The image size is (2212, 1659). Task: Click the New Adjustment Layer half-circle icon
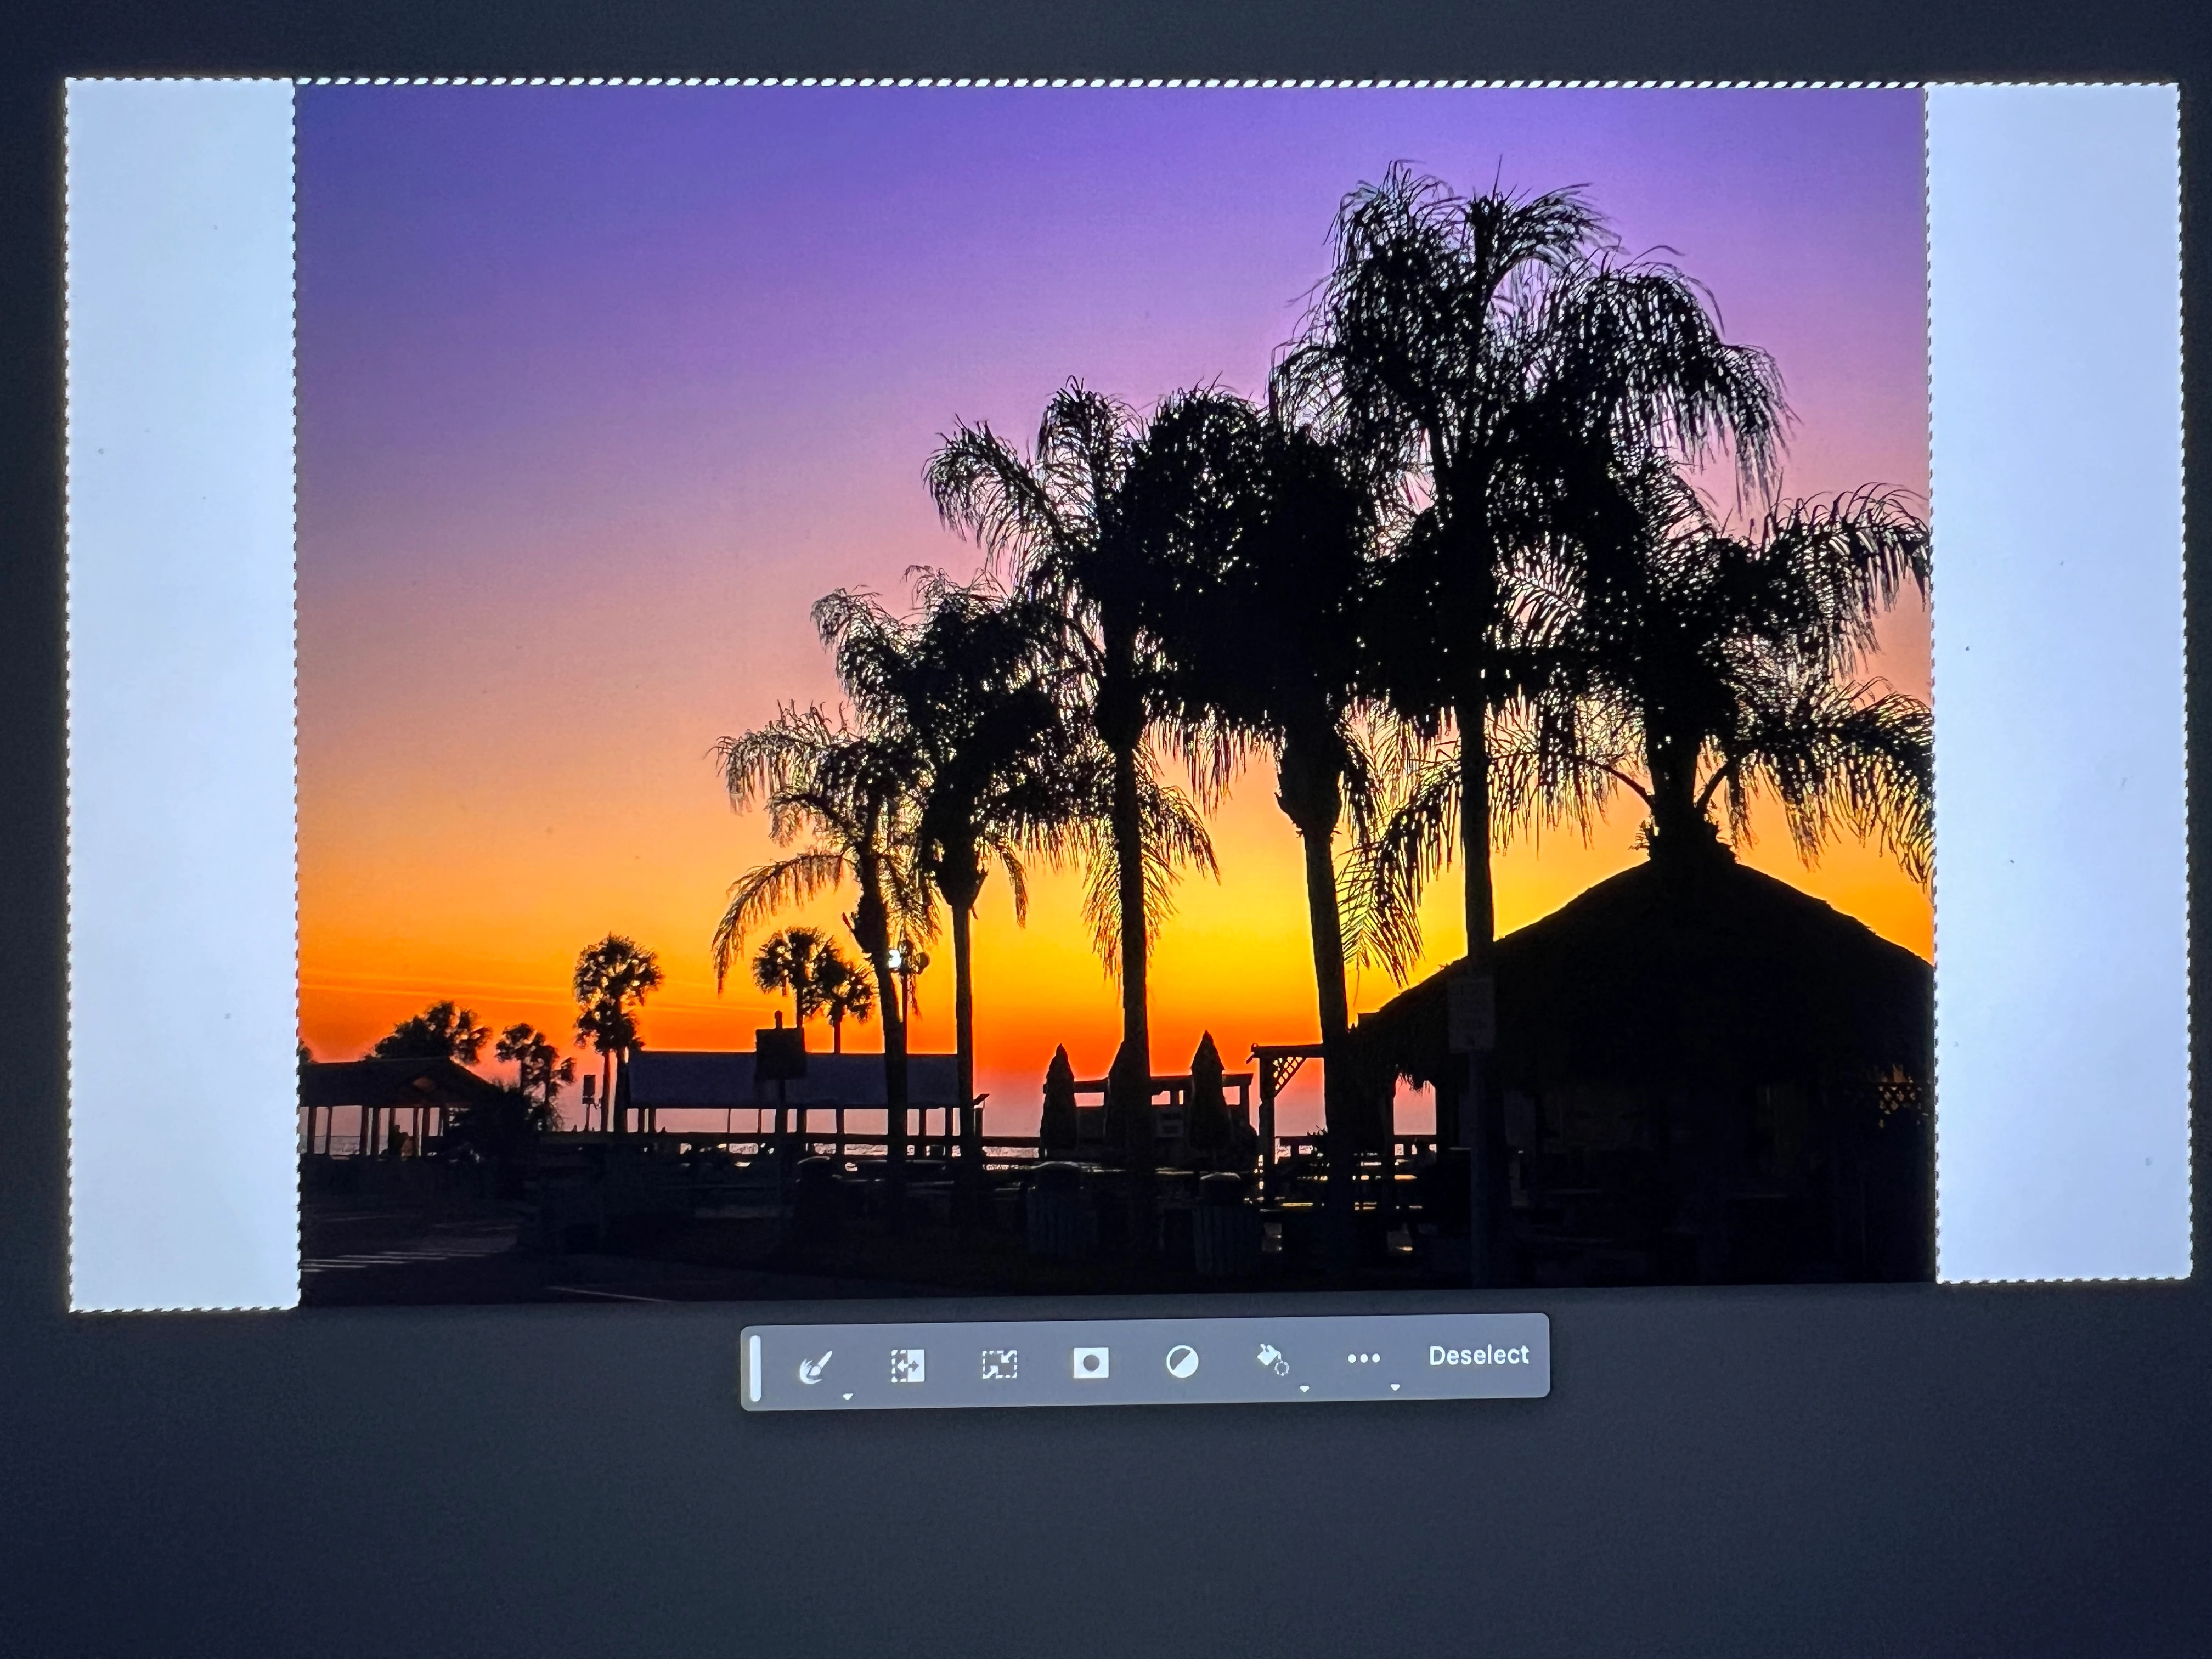point(1182,1361)
